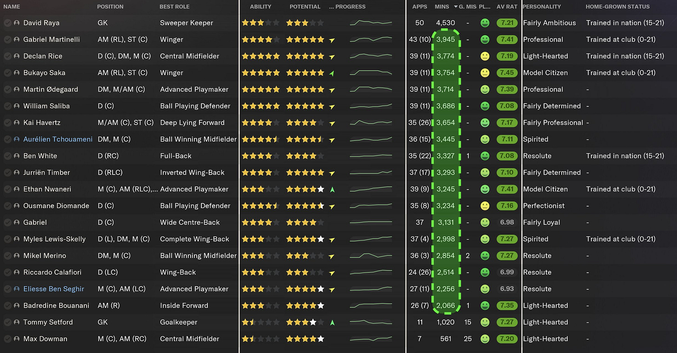Click the person icon beside David Raya

point(17,23)
